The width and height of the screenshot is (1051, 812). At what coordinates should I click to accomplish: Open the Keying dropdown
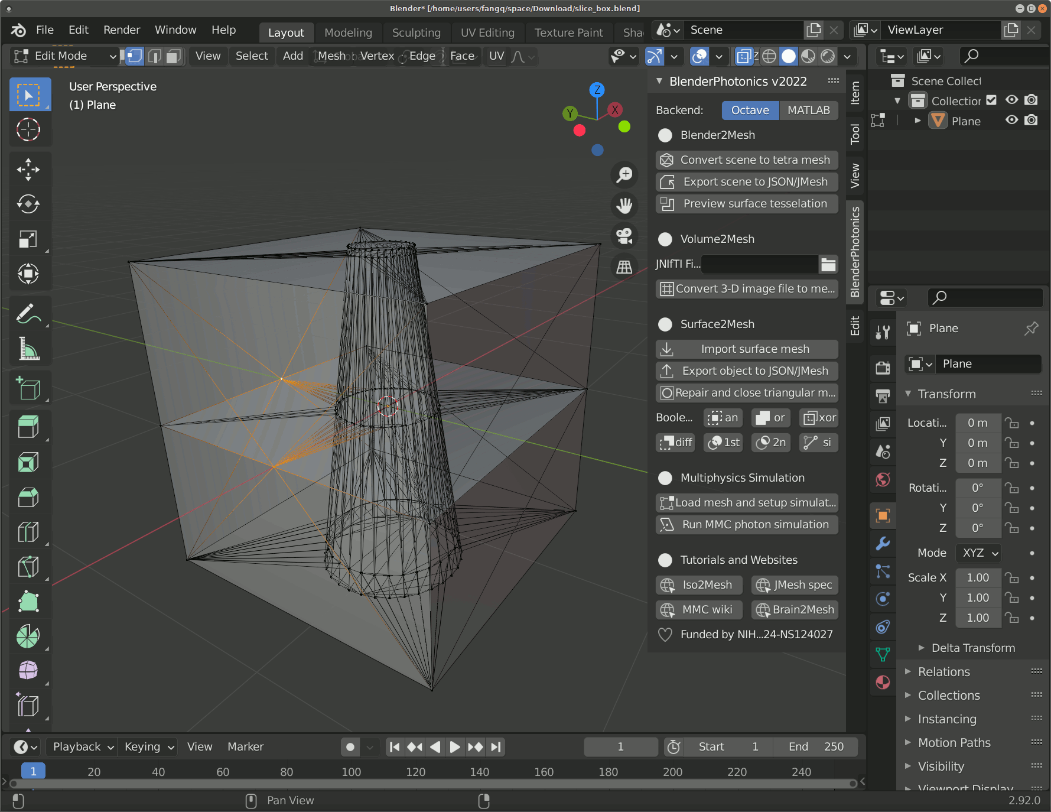tap(148, 747)
